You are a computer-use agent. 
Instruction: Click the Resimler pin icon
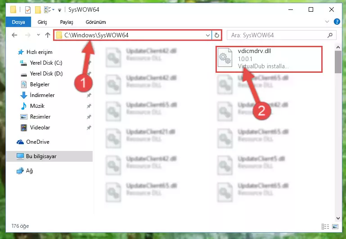89,117
